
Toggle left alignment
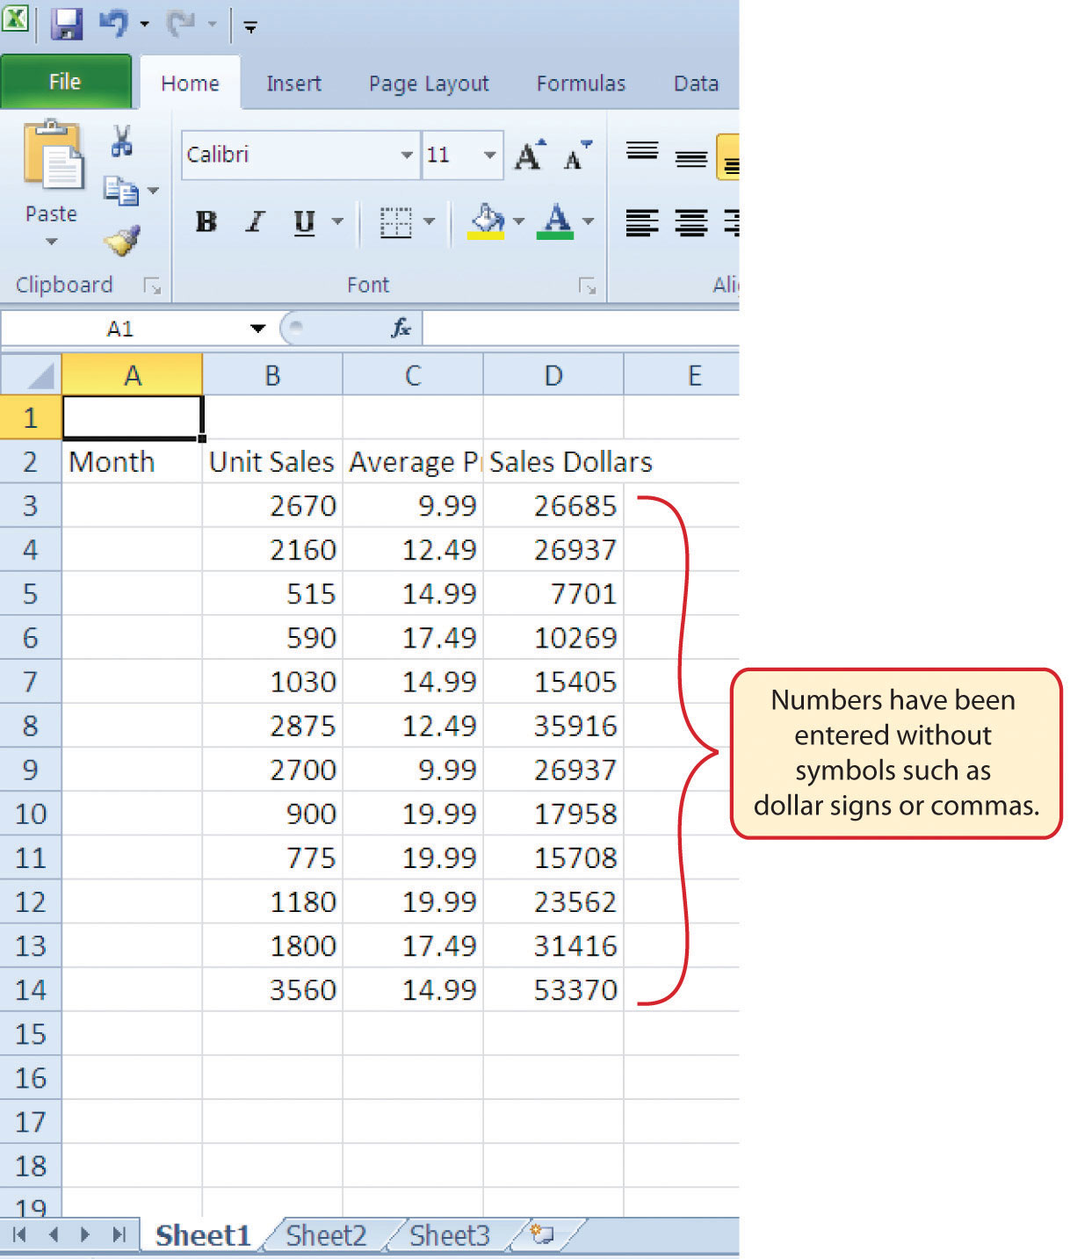642,222
